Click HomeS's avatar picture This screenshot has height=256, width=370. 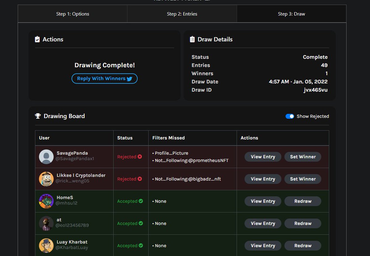coord(46,201)
